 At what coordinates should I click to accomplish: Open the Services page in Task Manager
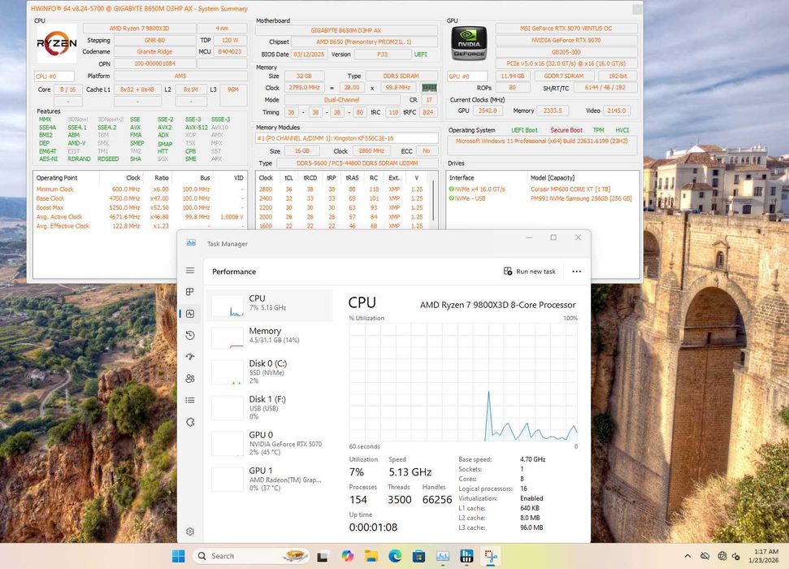tap(190, 422)
